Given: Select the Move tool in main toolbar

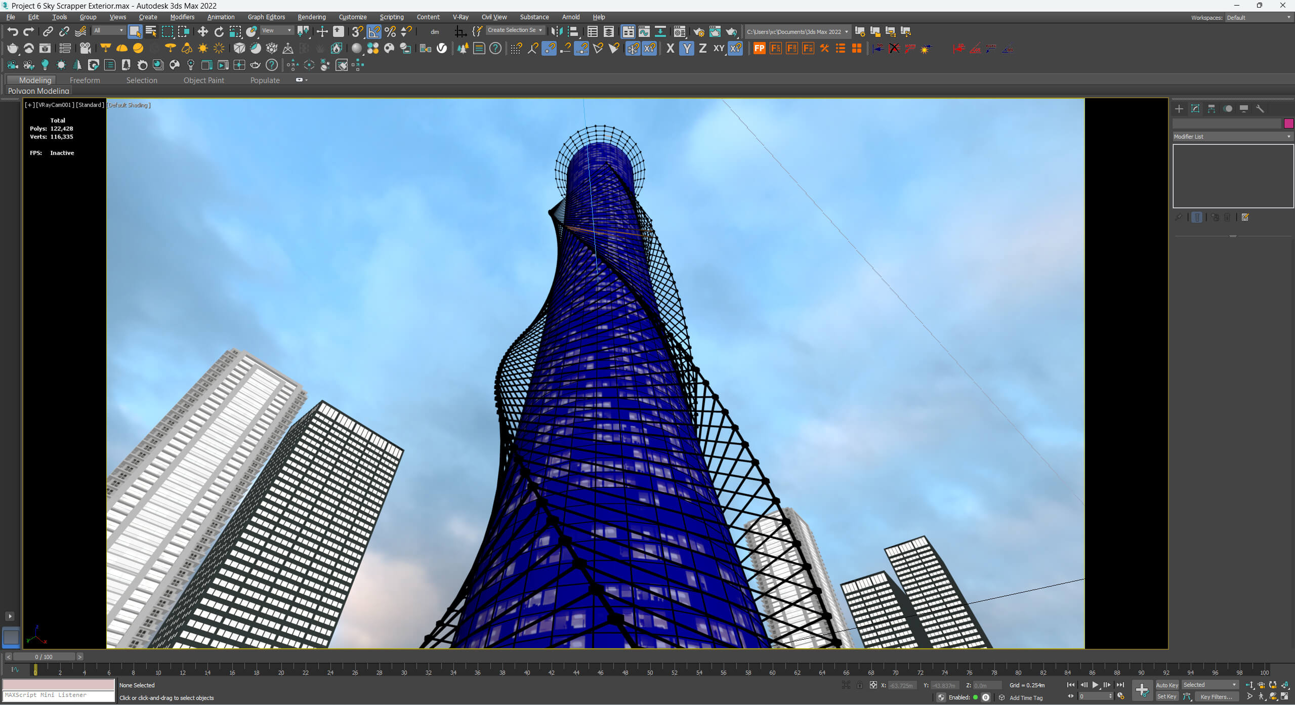Looking at the screenshot, I should tap(202, 31).
